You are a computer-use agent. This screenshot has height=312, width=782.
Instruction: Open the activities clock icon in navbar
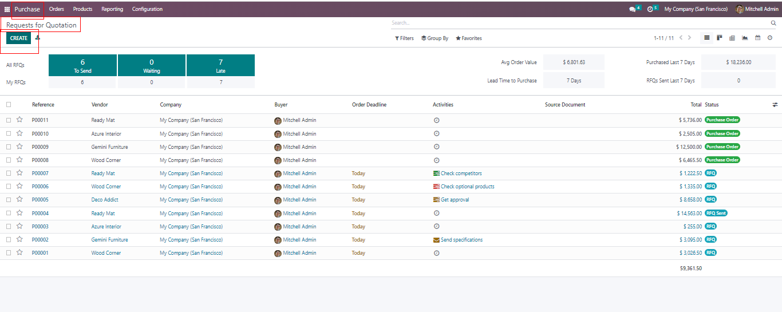[650, 9]
